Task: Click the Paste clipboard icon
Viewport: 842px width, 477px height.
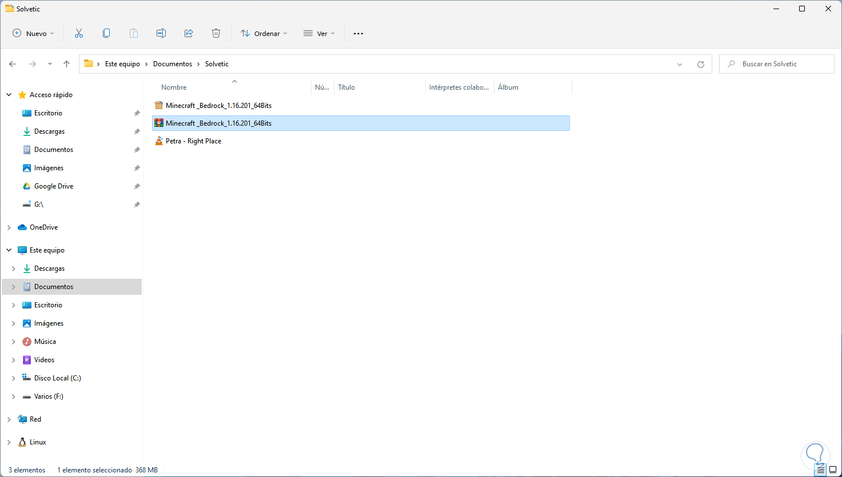Action: pos(134,34)
